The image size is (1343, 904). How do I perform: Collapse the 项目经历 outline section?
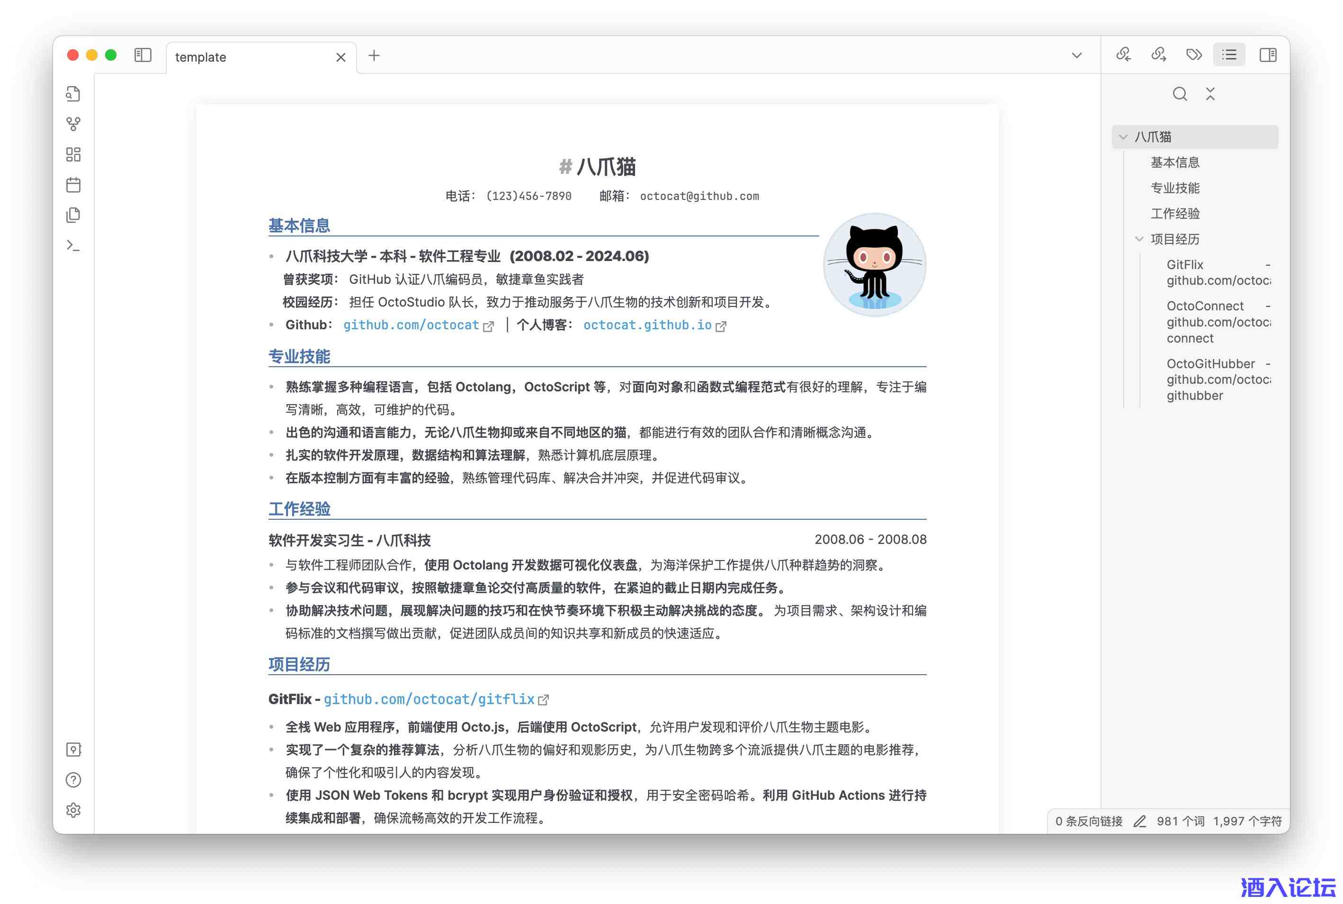click(1139, 239)
